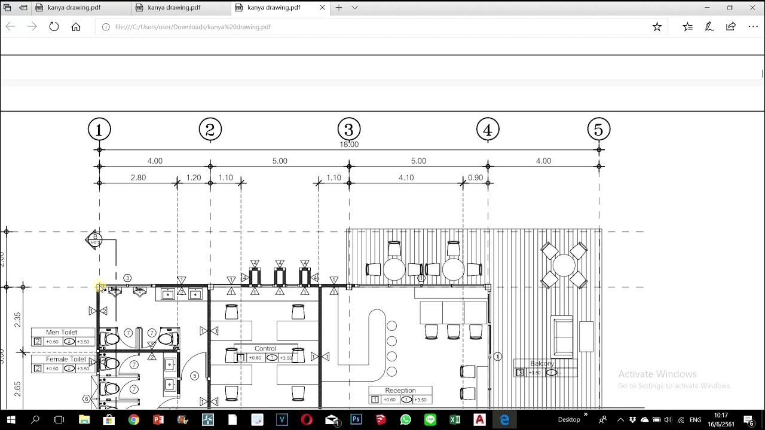765x430 pixels.
Task: Click the Men Toilet room label
Action: [x=62, y=332]
